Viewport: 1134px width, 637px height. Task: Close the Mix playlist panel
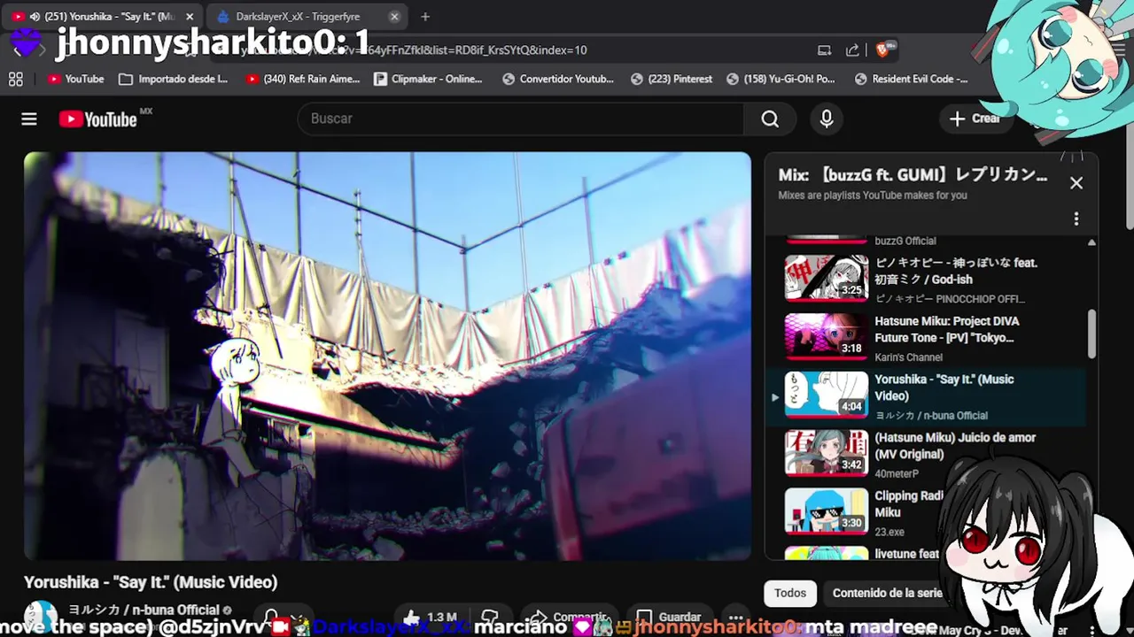(1076, 183)
